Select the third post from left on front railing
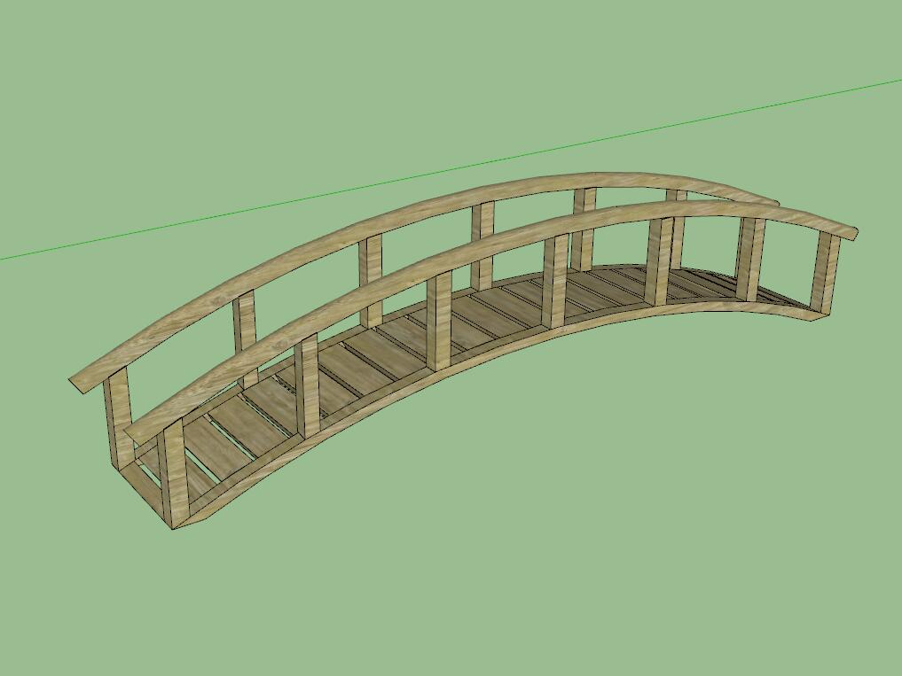 438,322
